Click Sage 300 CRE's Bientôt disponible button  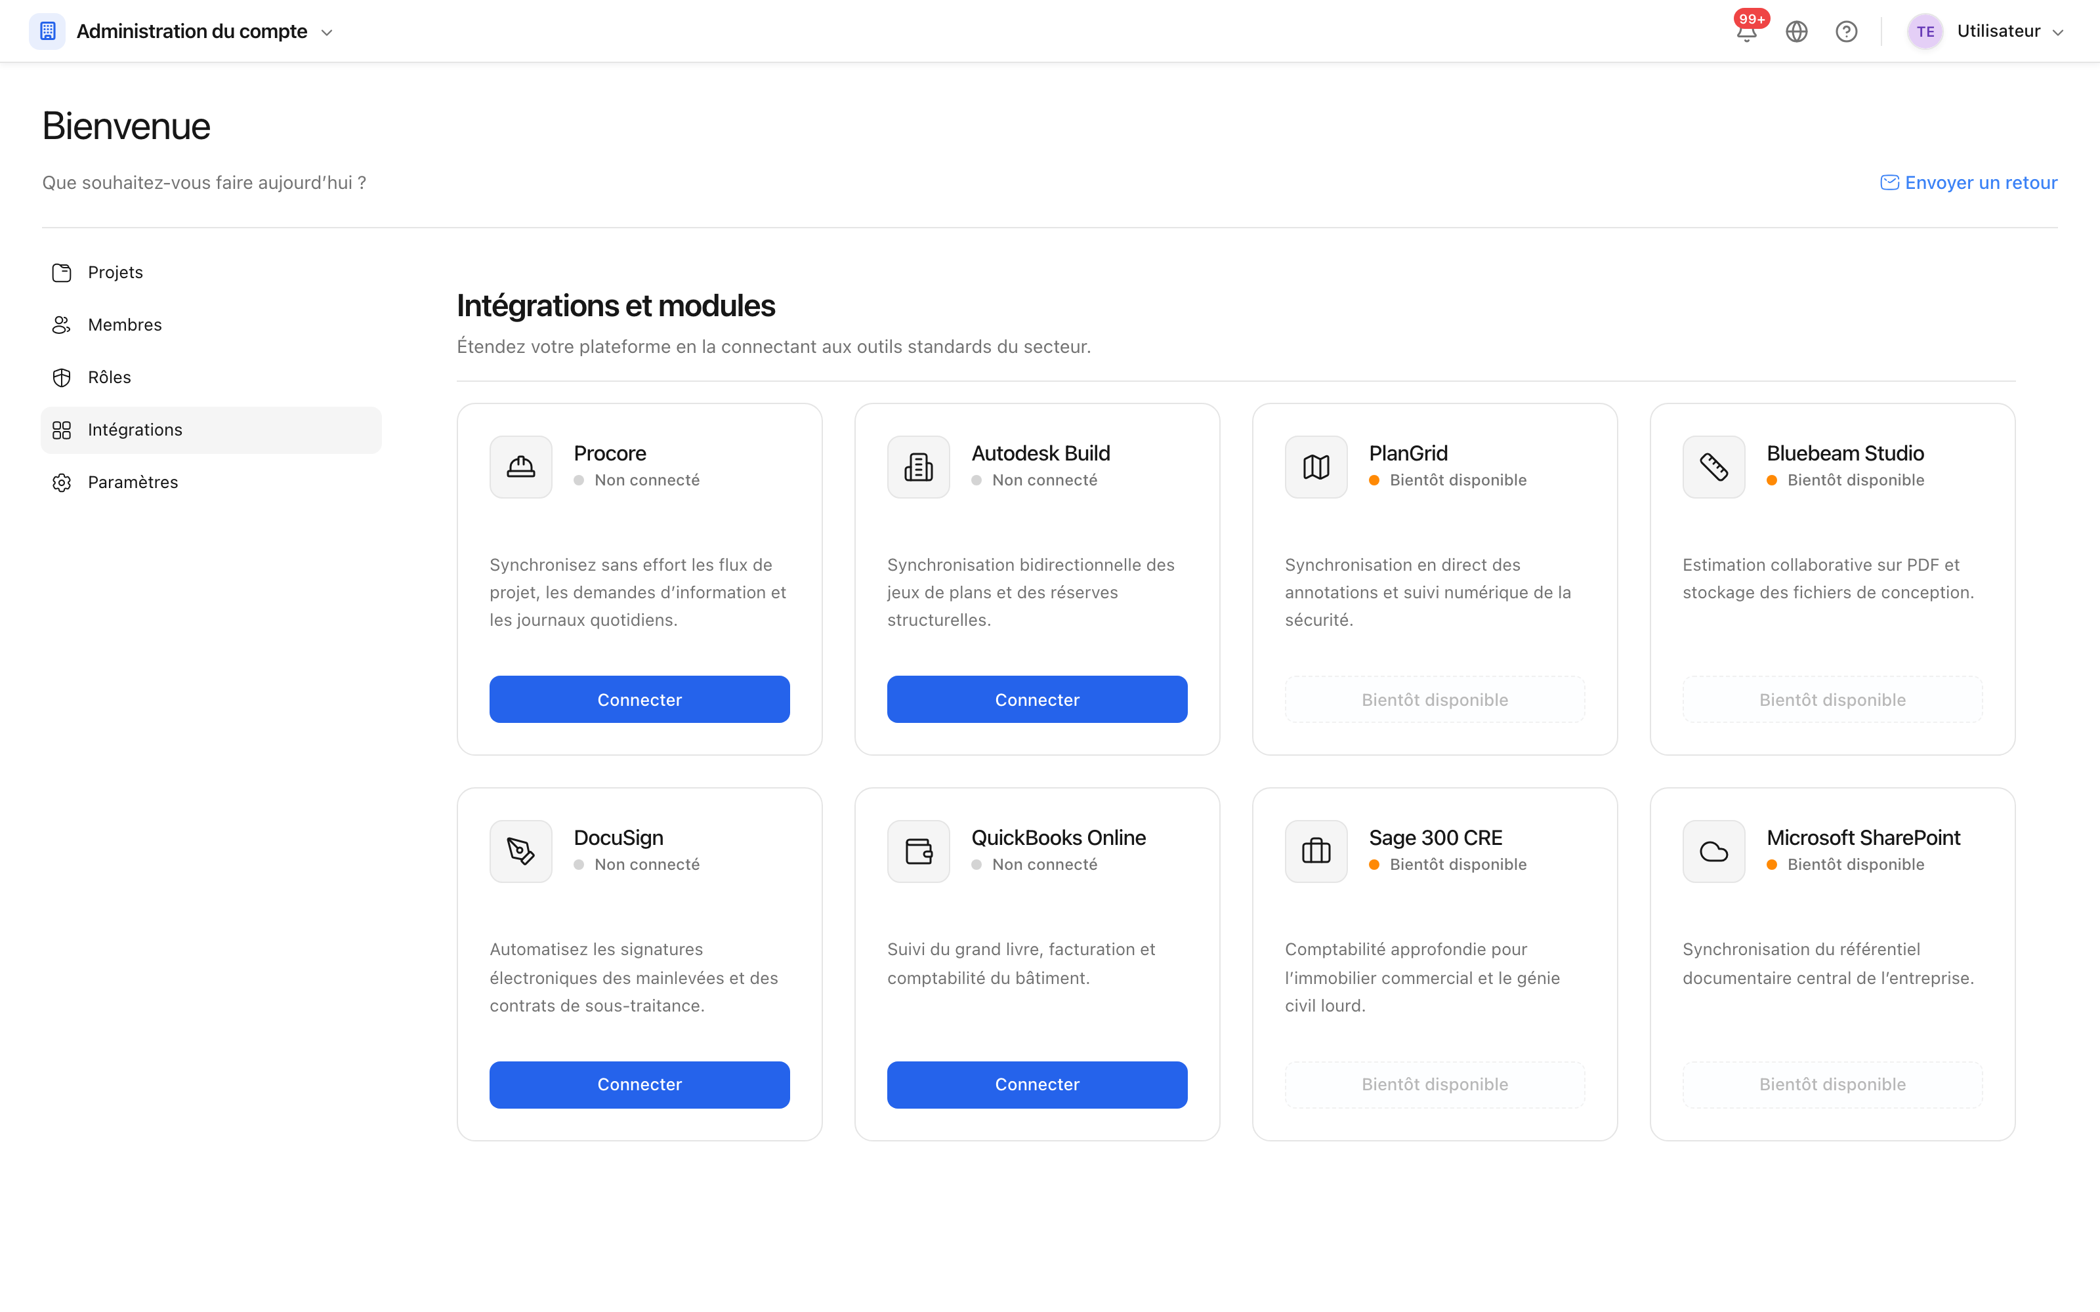pyautogui.click(x=1435, y=1084)
